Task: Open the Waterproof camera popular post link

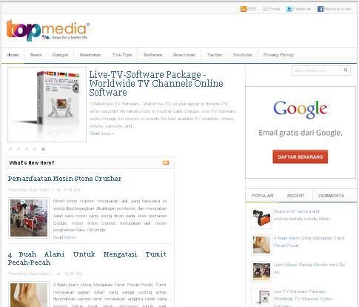Action: [301, 215]
